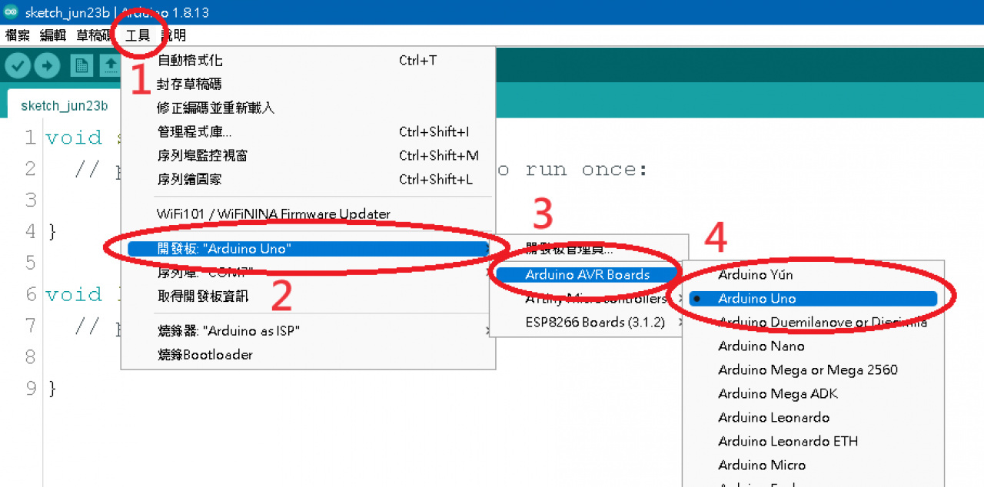
Task: Open 管理程式庫... from Tools menu
Action: pos(194,132)
